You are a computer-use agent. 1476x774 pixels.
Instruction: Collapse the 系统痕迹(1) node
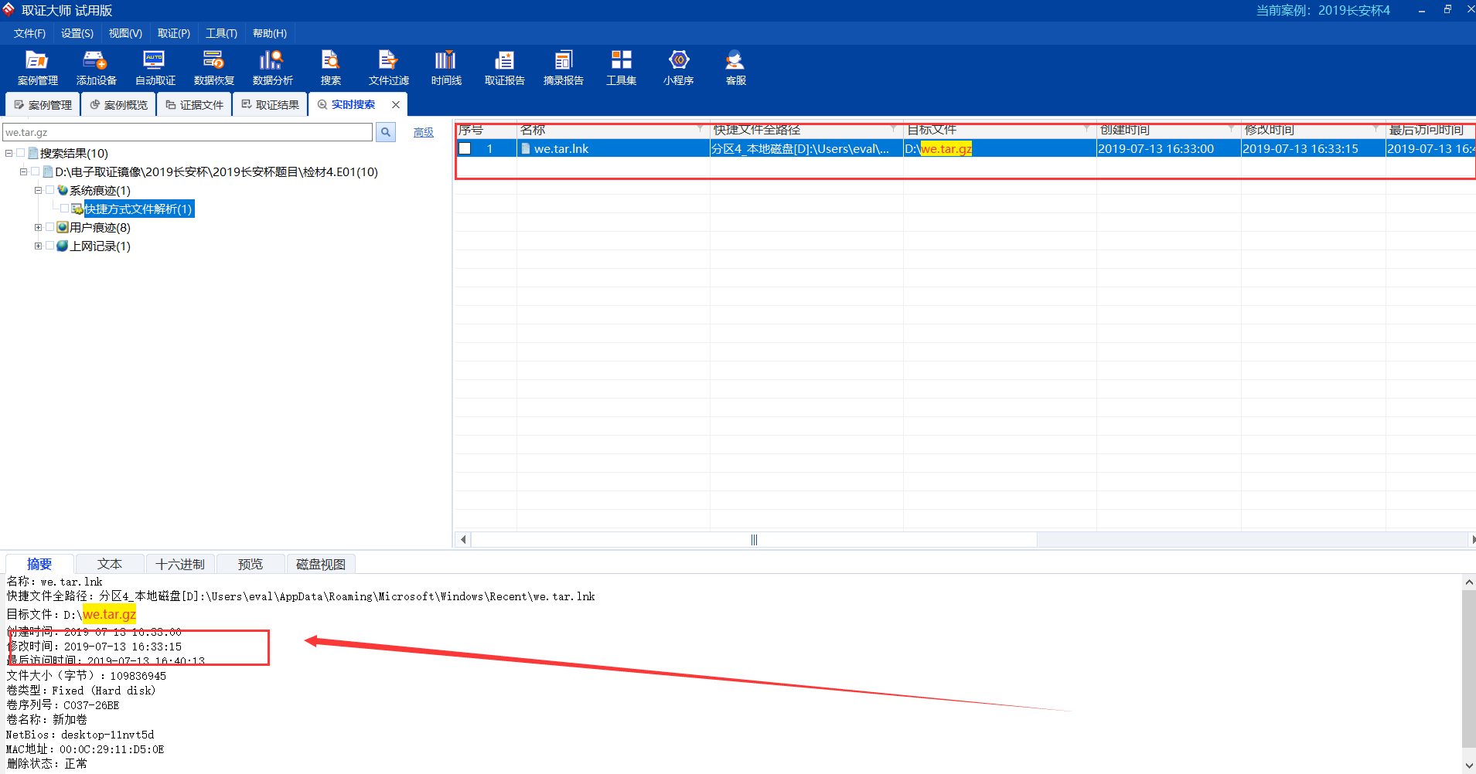pyautogui.click(x=38, y=190)
